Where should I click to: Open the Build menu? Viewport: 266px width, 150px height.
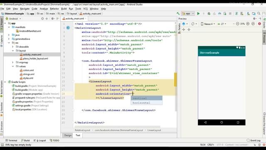click(64, 9)
